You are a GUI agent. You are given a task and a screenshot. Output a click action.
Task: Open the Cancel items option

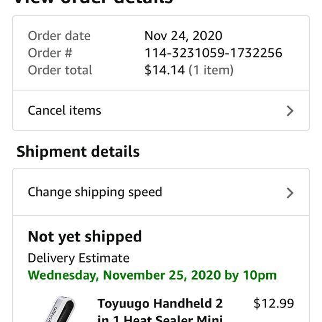pyautogui.click(x=161, y=111)
